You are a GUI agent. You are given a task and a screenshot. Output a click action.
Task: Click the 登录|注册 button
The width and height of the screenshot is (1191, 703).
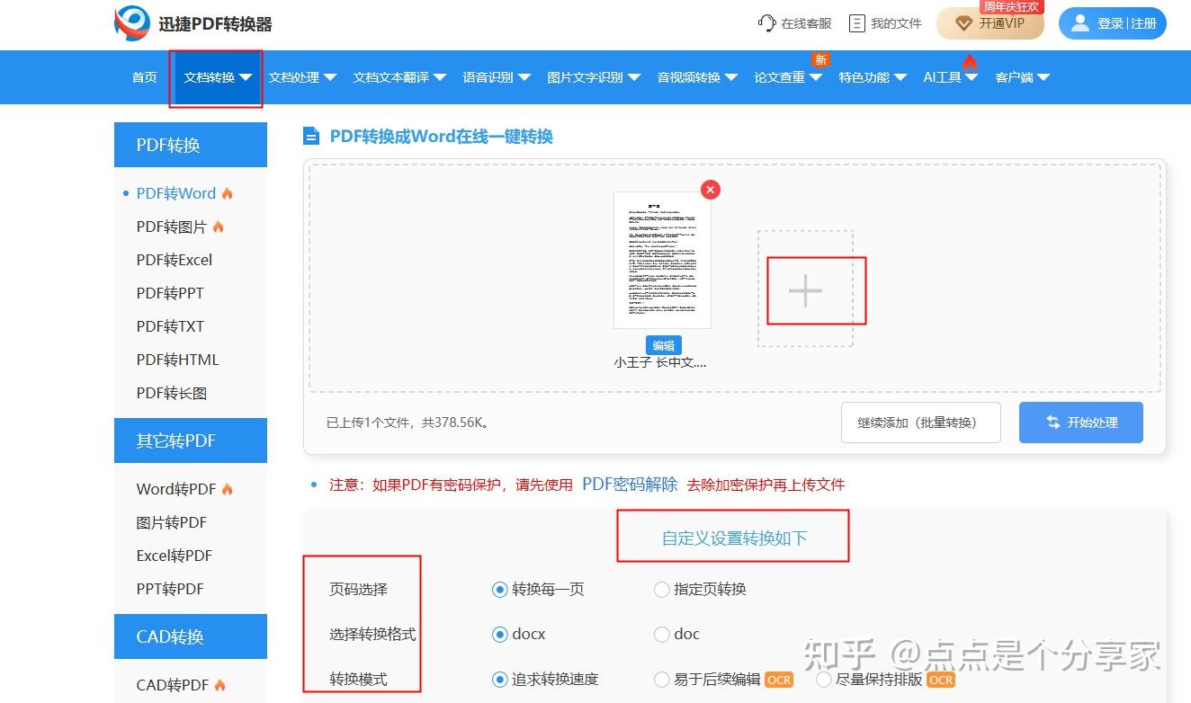pyautogui.click(x=1113, y=23)
